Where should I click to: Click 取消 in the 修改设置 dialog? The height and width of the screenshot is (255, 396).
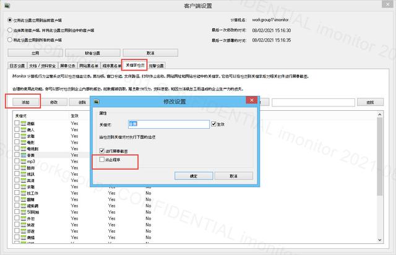pyautogui.click(x=234, y=176)
